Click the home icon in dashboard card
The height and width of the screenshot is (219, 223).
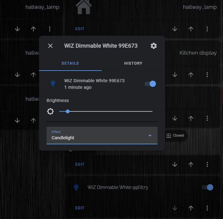tap(84, 7)
